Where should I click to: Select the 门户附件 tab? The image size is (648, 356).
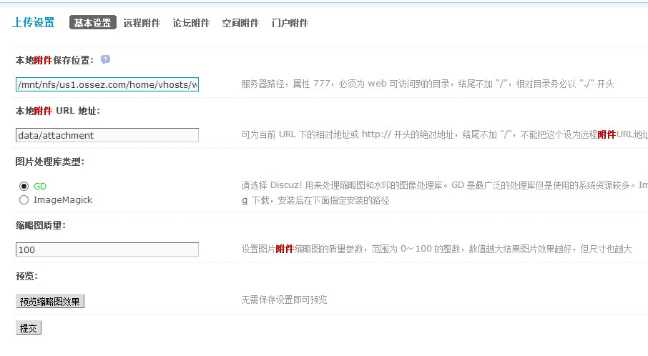290,23
